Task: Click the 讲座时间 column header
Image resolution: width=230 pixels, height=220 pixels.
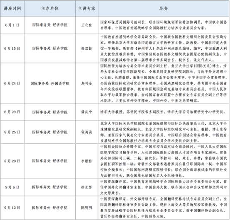Action: point(12,8)
